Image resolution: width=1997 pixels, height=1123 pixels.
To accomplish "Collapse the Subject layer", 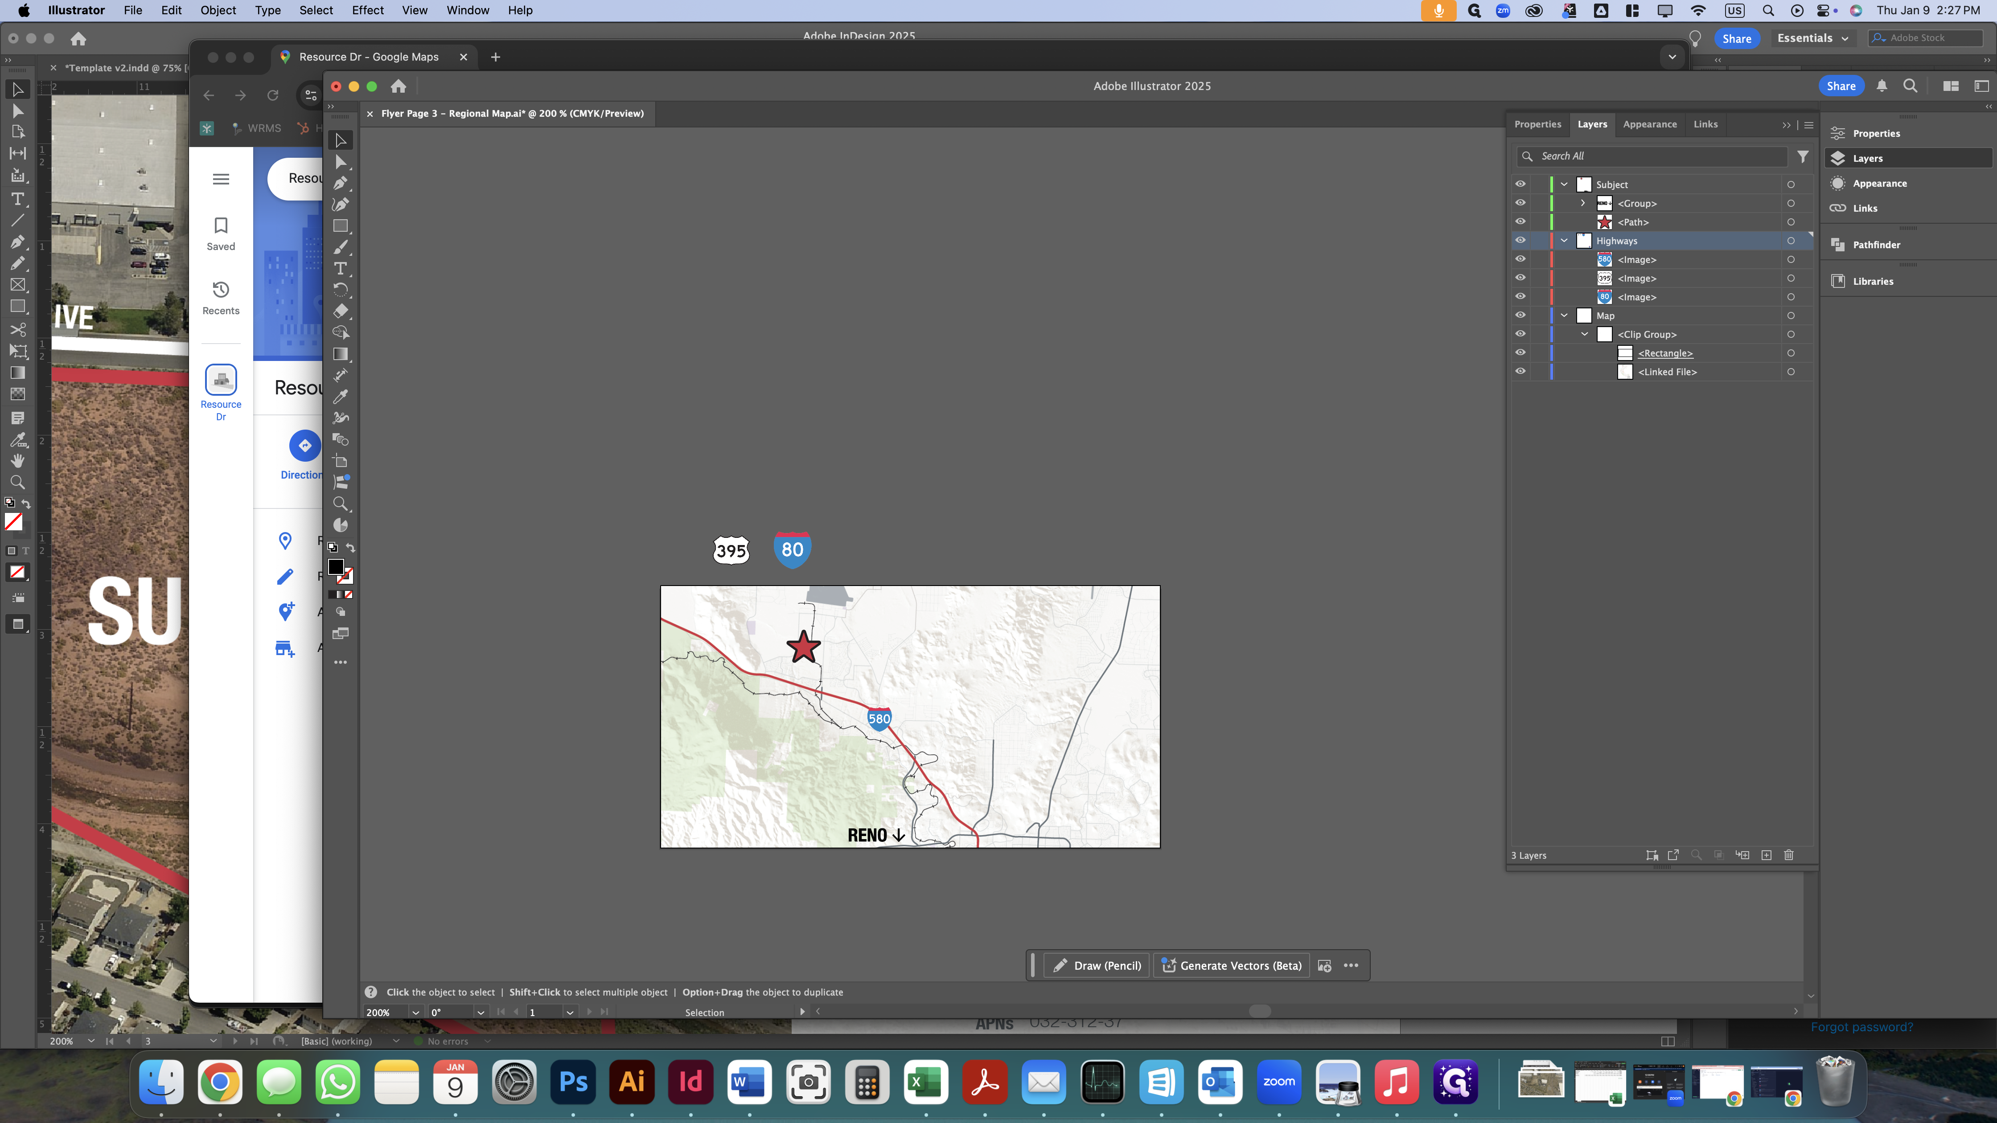I will (x=1565, y=184).
